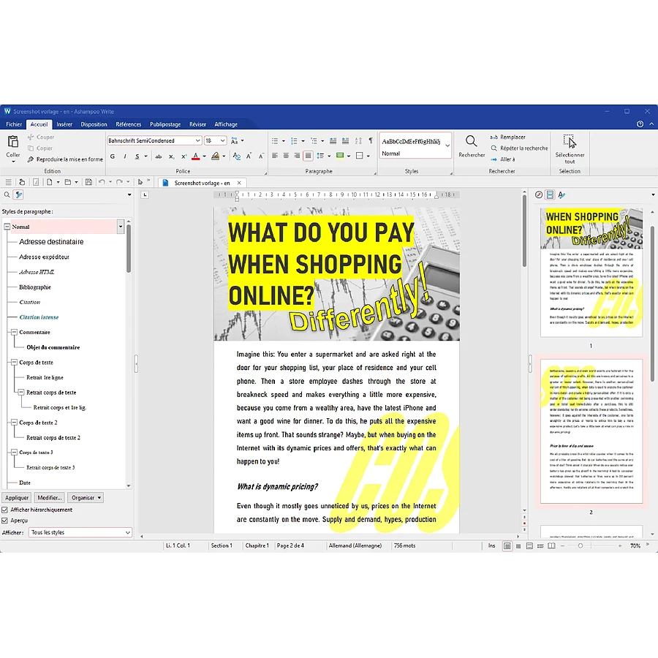Click the red font color icon
Screen dimensions: 658x658
(x=195, y=156)
